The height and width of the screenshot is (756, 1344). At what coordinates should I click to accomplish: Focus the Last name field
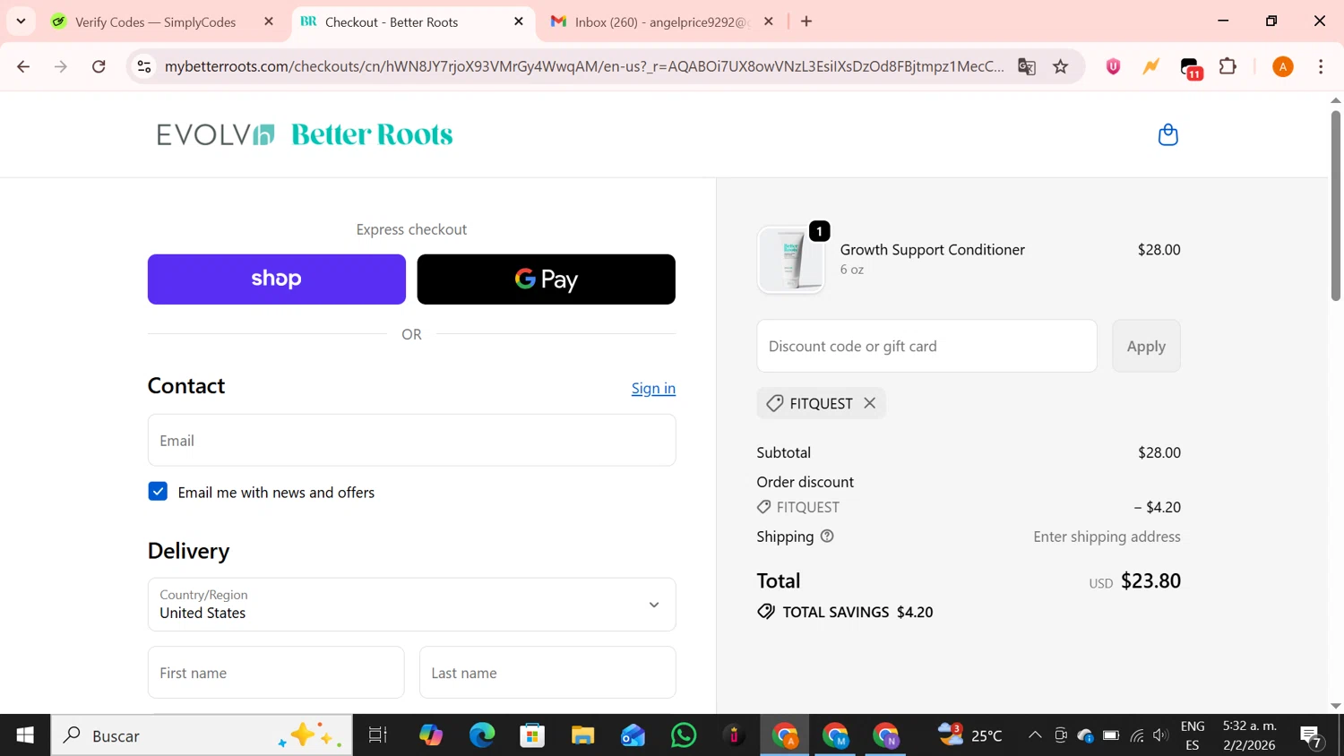pyautogui.click(x=547, y=673)
